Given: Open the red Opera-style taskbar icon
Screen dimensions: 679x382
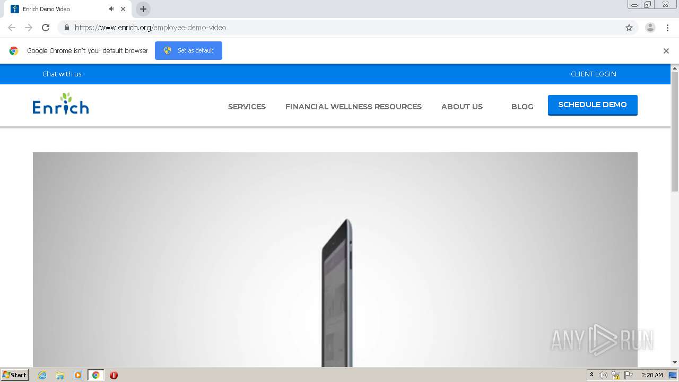Looking at the screenshot, I should [x=114, y=375].
